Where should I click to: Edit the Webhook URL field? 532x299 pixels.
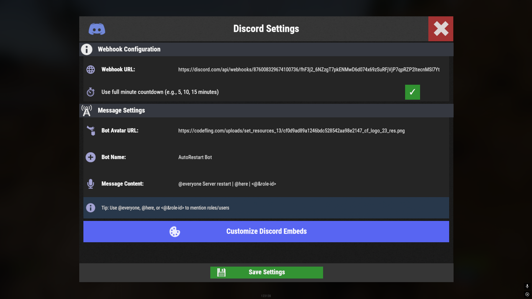click(309, 69)
